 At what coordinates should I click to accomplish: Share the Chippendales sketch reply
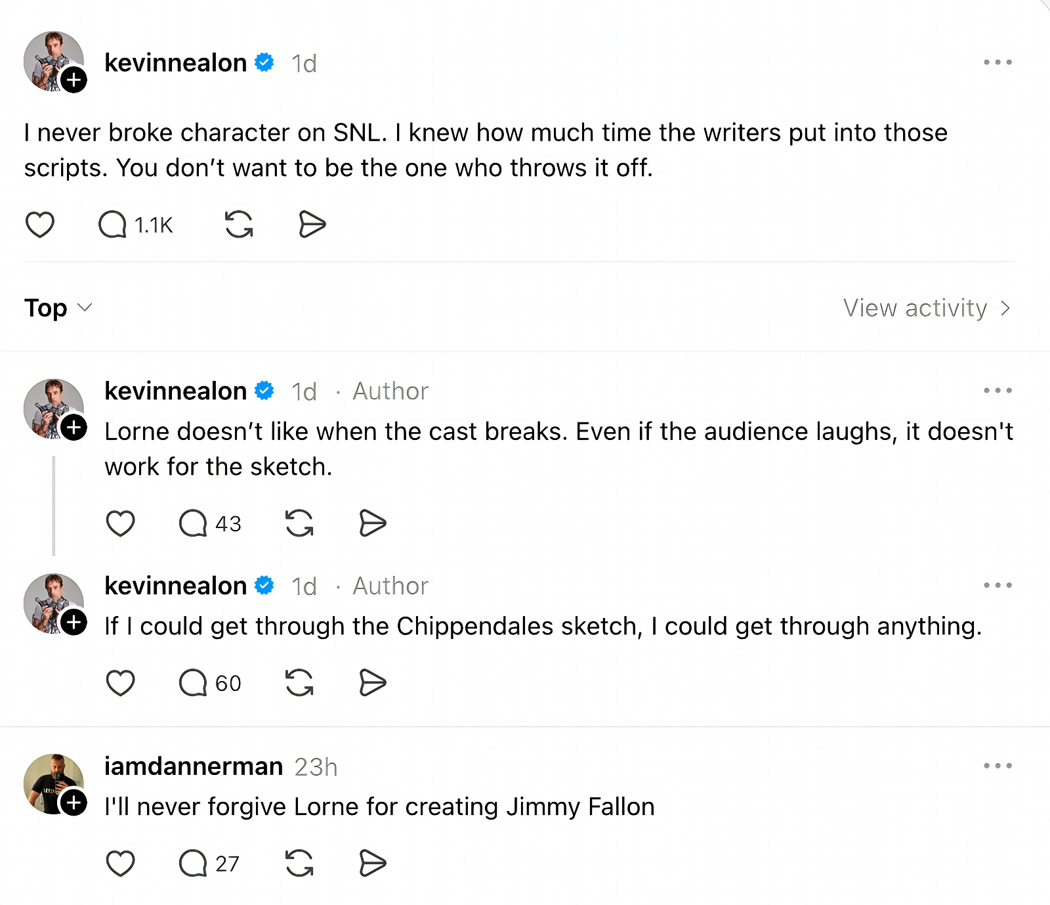click(372, 682)
